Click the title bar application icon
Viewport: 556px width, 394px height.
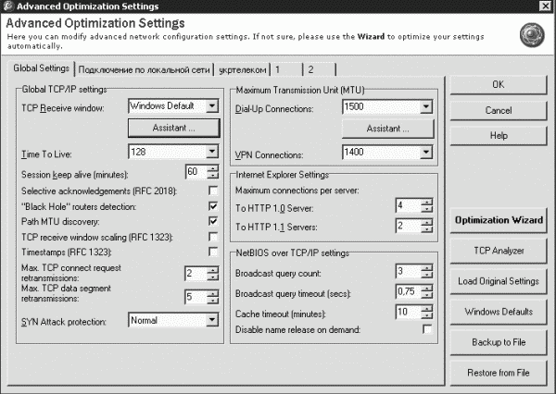[8, 7]
